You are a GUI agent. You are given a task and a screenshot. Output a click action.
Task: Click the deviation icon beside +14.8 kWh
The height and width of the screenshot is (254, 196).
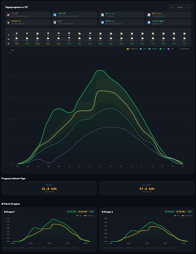coord(149,22)
